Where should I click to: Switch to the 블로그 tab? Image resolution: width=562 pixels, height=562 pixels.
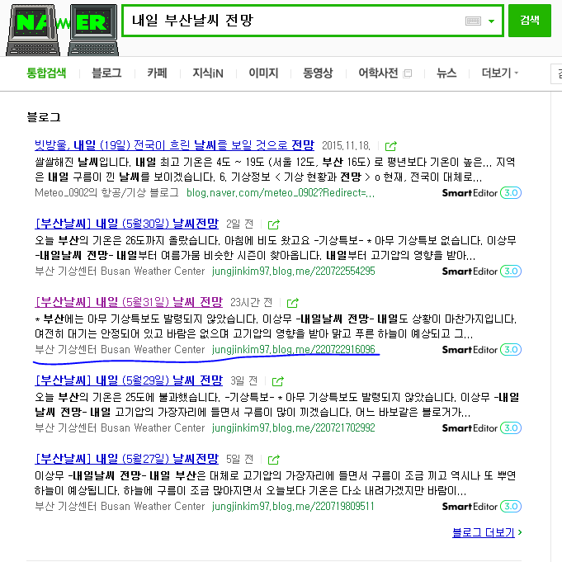click(x=106, y=73)
